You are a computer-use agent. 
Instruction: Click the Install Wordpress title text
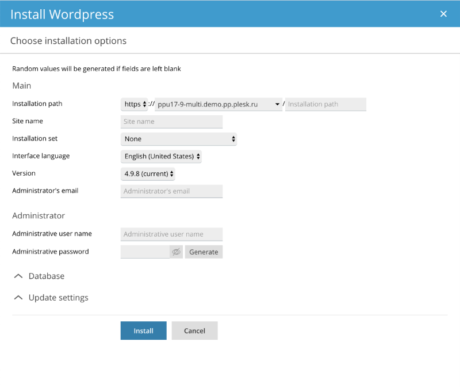point(62,14)
